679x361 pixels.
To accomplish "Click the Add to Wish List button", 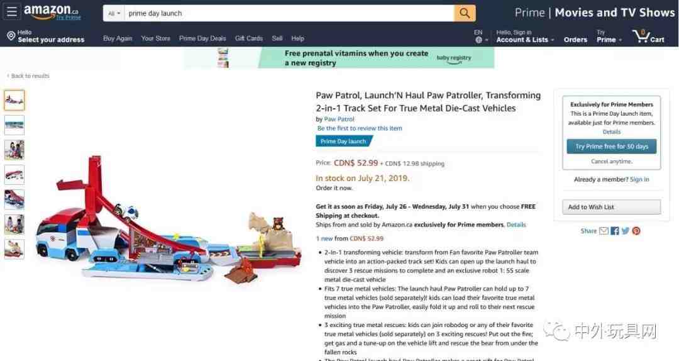I will 612,207.
